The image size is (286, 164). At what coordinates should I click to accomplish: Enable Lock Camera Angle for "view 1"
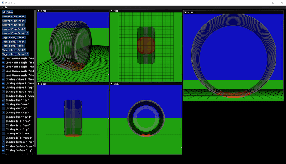(3, 75)
